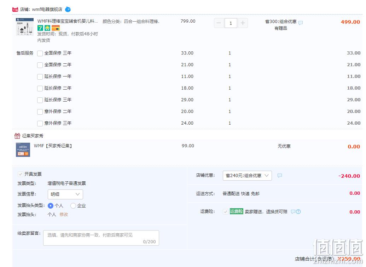The height and width of the screenshot is (267, 366).
Task: Click the Tmall logo icon beside store name
Action: [15, 10]
